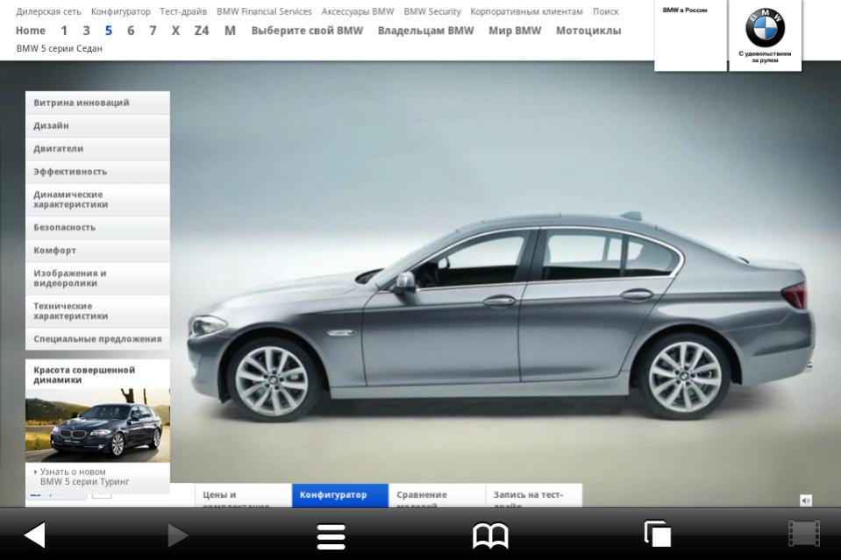Open BMW Financial Services link
The image size is (841, 560).
[x=264, y=11]
